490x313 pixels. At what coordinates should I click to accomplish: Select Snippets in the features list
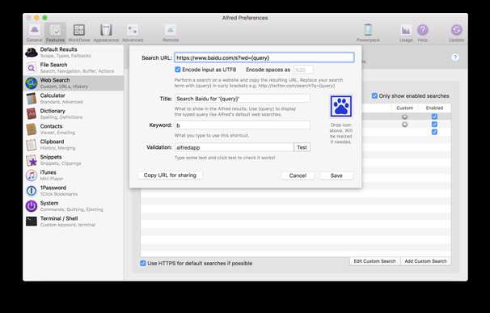(x=74, y=160)
